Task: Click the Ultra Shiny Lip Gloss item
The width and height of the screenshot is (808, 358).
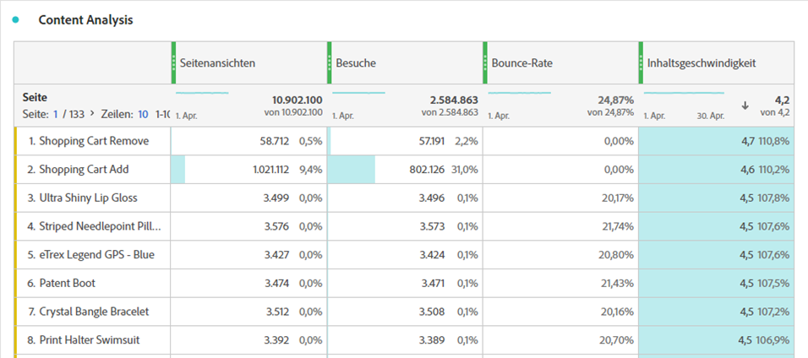Action: [x=88, y=198]
